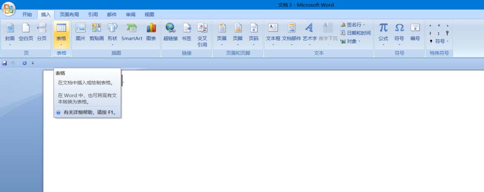
Task: Insert the semicolon special symbol
Action: point(430,33)
